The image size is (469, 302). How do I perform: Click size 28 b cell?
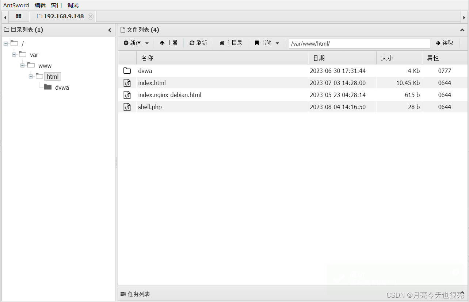coord(414,107)
